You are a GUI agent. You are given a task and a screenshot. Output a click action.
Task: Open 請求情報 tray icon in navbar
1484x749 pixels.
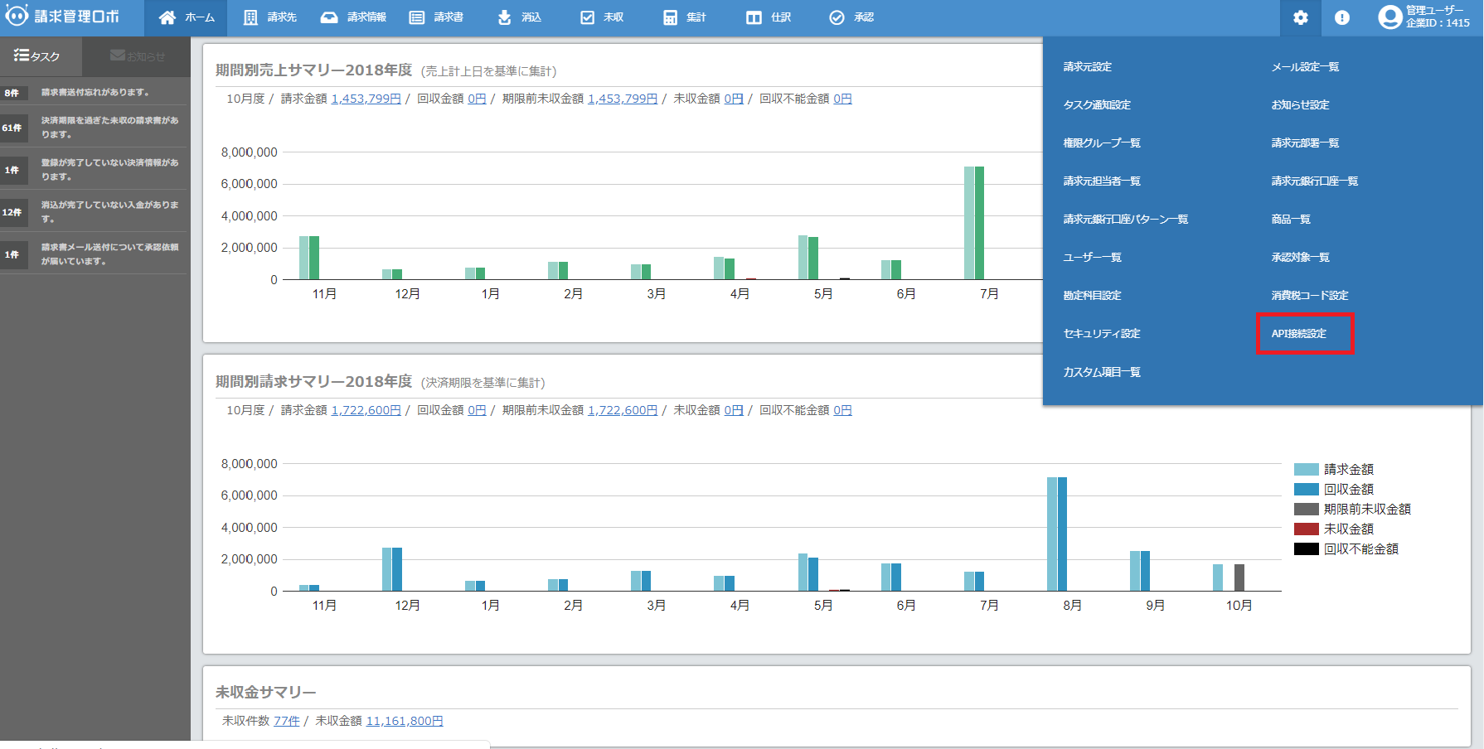pyautogui.click(x=329, y=17)
